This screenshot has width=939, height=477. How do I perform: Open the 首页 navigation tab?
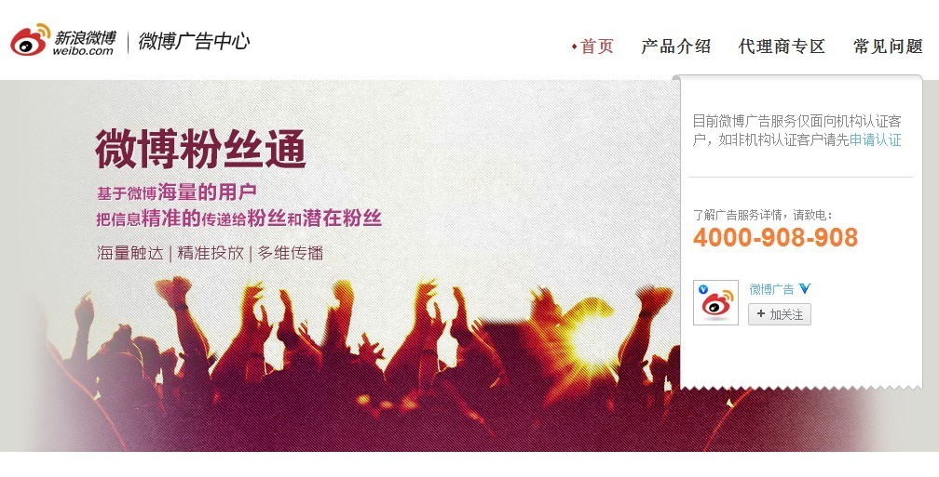597,46
